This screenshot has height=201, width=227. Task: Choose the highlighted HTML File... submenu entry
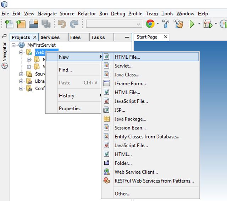pos(150,57)
